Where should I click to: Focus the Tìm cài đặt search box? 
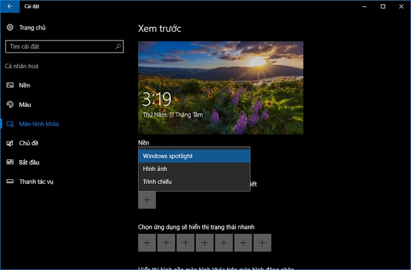click(x=64, y=46)
